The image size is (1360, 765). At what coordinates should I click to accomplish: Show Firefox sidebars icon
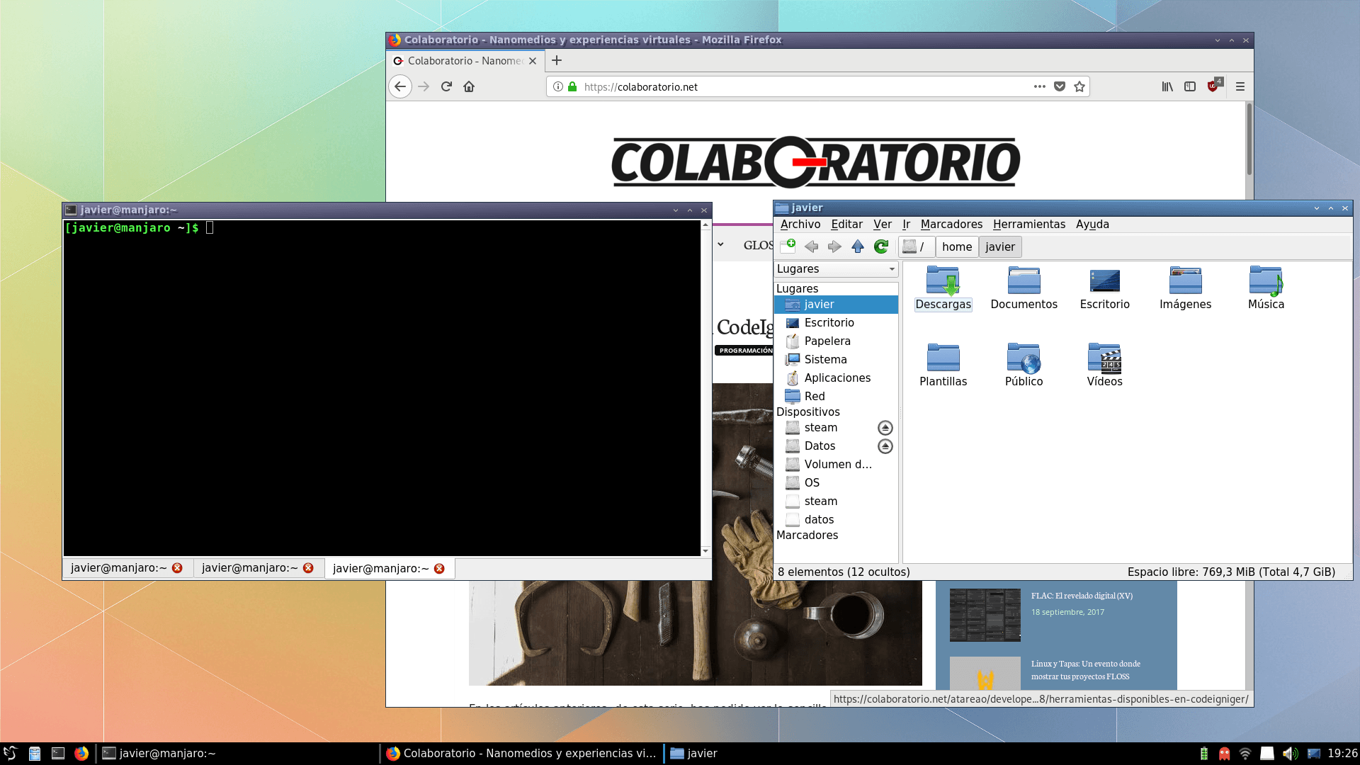pos(1190,86)
